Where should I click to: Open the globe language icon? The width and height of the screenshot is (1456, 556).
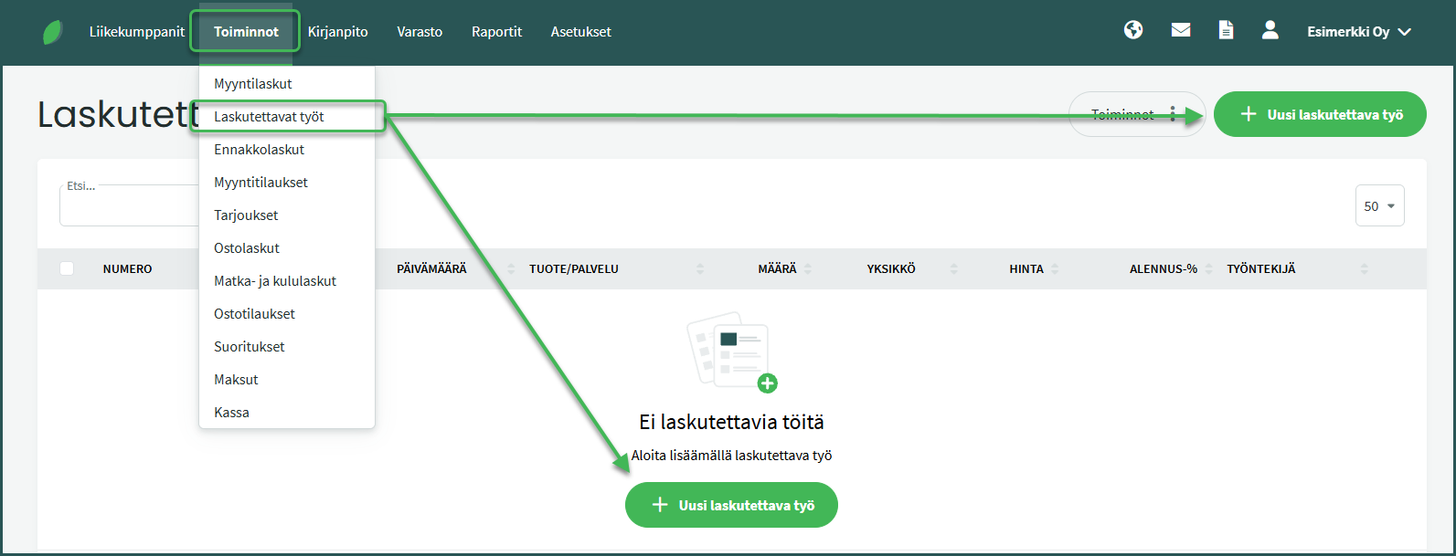pyautogui.click(x=1133, y=31)
